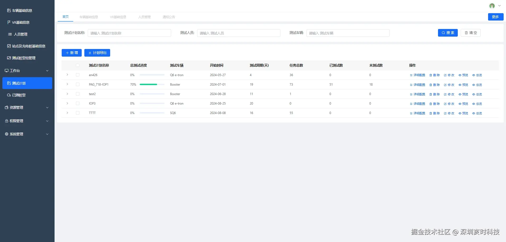Click the 搜索 search button
506x242 pixels.
[448, 33]
